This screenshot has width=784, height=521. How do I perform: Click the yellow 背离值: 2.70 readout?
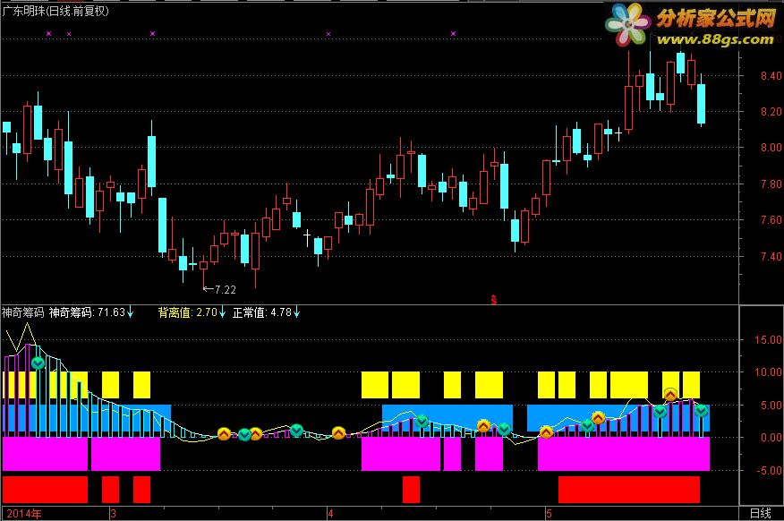tap(188, 312)
